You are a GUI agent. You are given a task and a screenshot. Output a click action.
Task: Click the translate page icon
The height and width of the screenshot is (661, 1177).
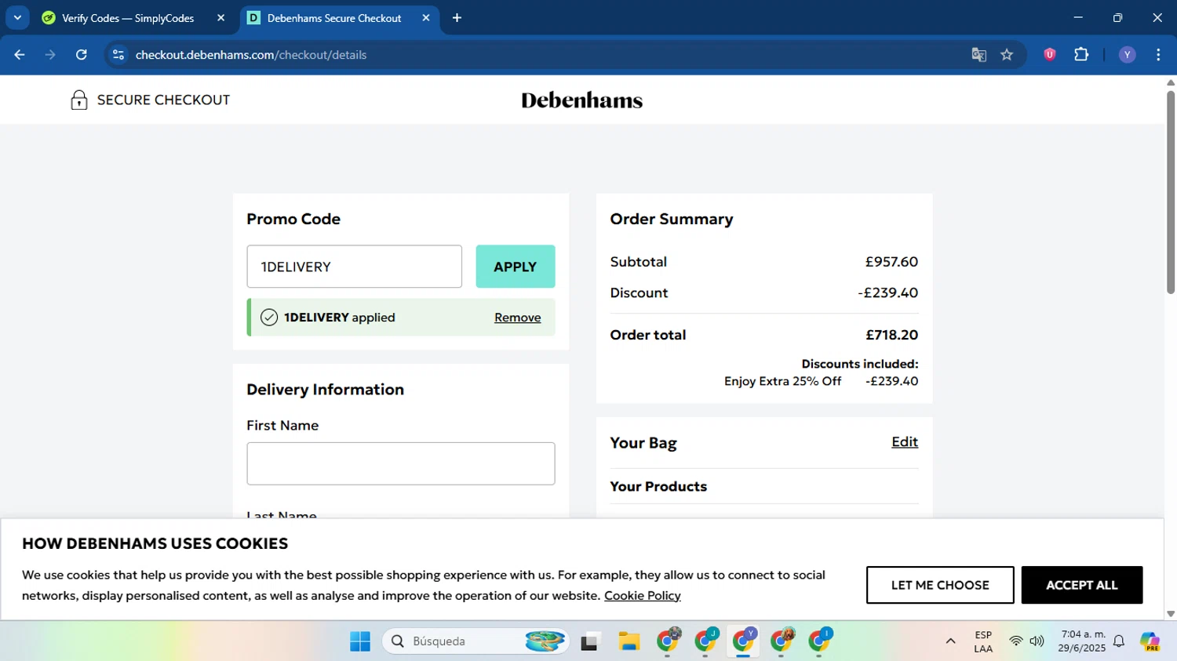[x=978, y=55]
